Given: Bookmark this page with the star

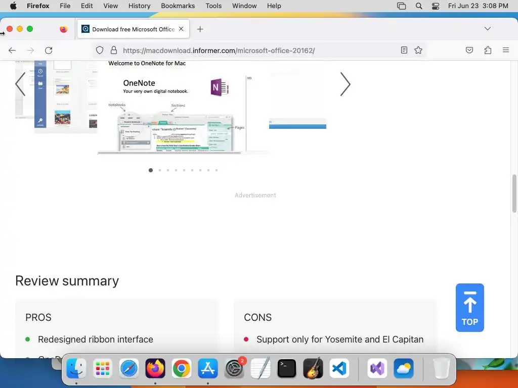Looking at the screenshot, I should [x=418, y=50].
